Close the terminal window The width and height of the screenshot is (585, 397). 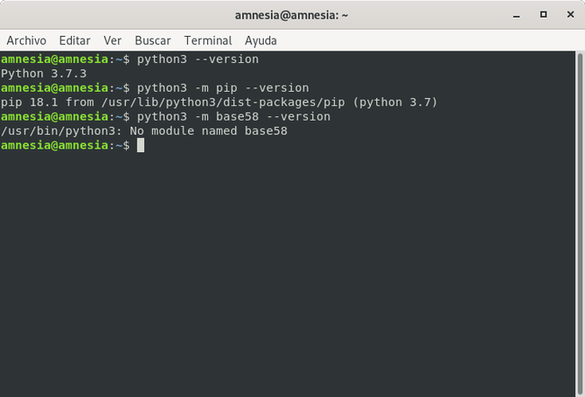point(569,14)
